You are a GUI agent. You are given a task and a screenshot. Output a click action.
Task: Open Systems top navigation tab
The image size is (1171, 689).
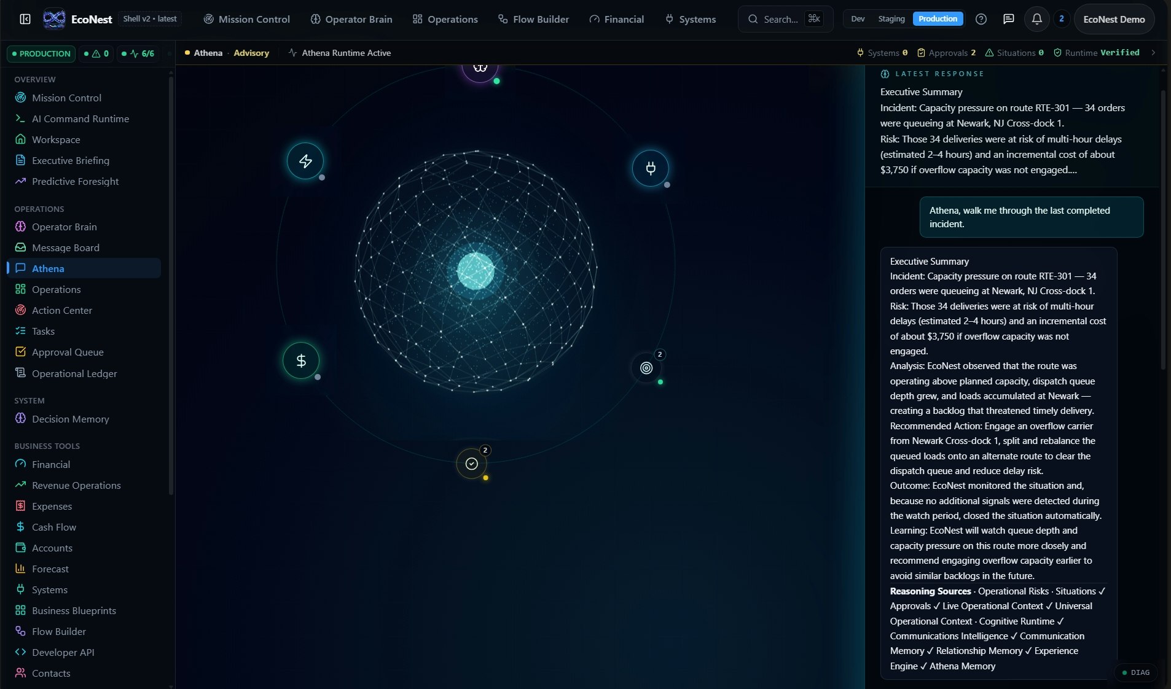691,19
